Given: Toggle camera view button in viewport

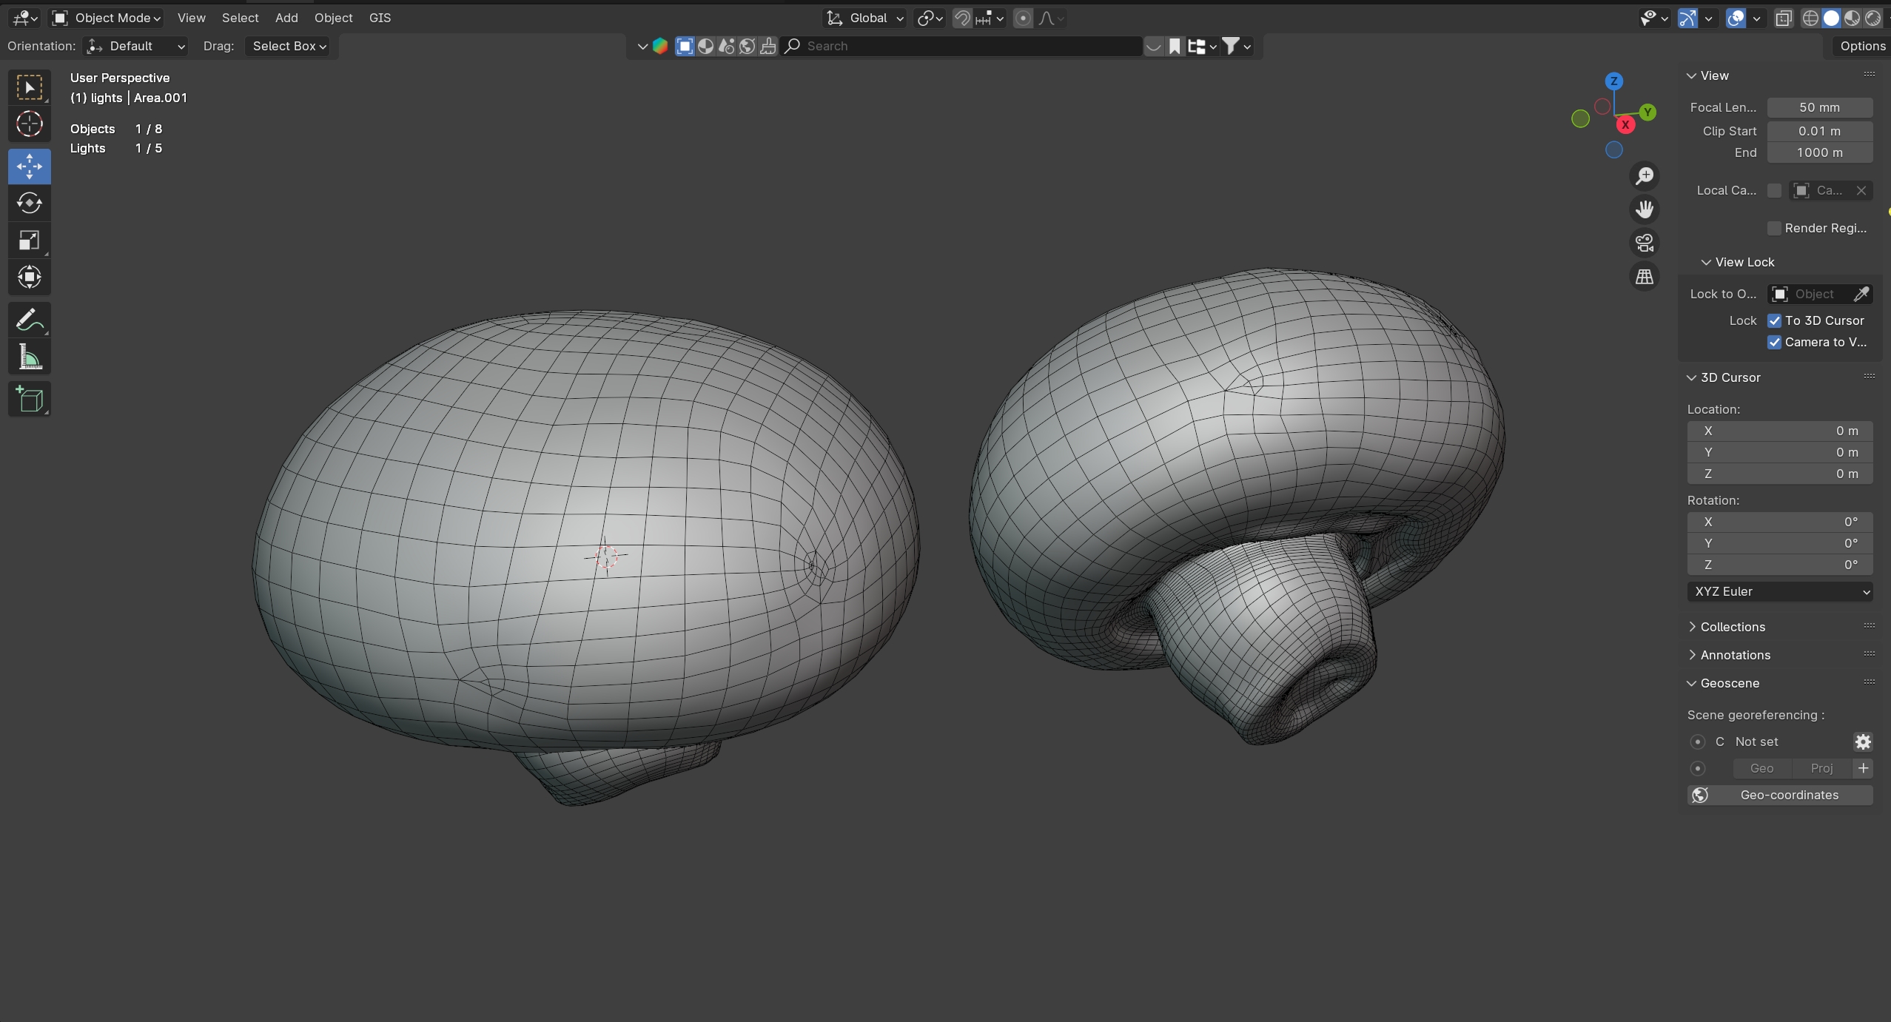Looking at the screenshot, I should (x=1644, y=243).
